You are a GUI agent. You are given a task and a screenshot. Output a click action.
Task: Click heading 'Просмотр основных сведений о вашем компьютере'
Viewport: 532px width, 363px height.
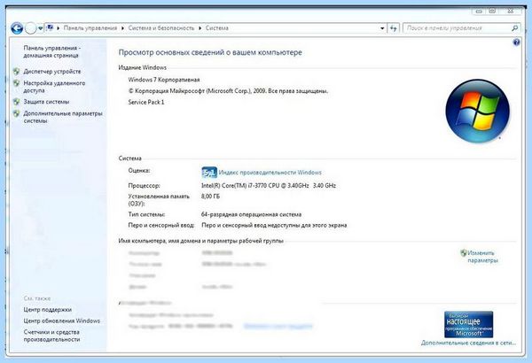tap(210, 52)
